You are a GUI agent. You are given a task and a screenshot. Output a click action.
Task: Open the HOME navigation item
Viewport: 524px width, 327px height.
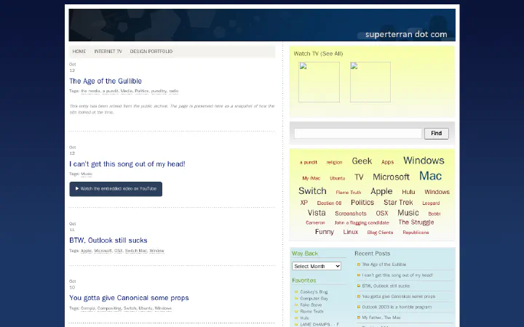[x=79, y=52]
